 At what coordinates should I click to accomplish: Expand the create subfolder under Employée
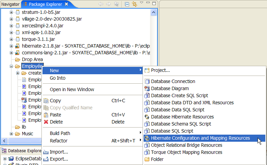point(18,73)
